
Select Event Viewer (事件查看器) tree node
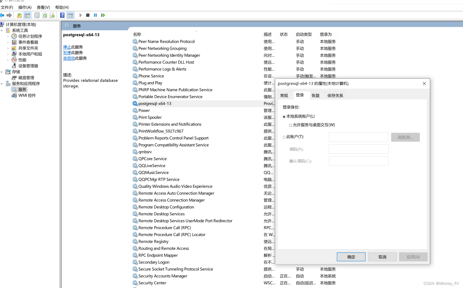pos(28,42)
